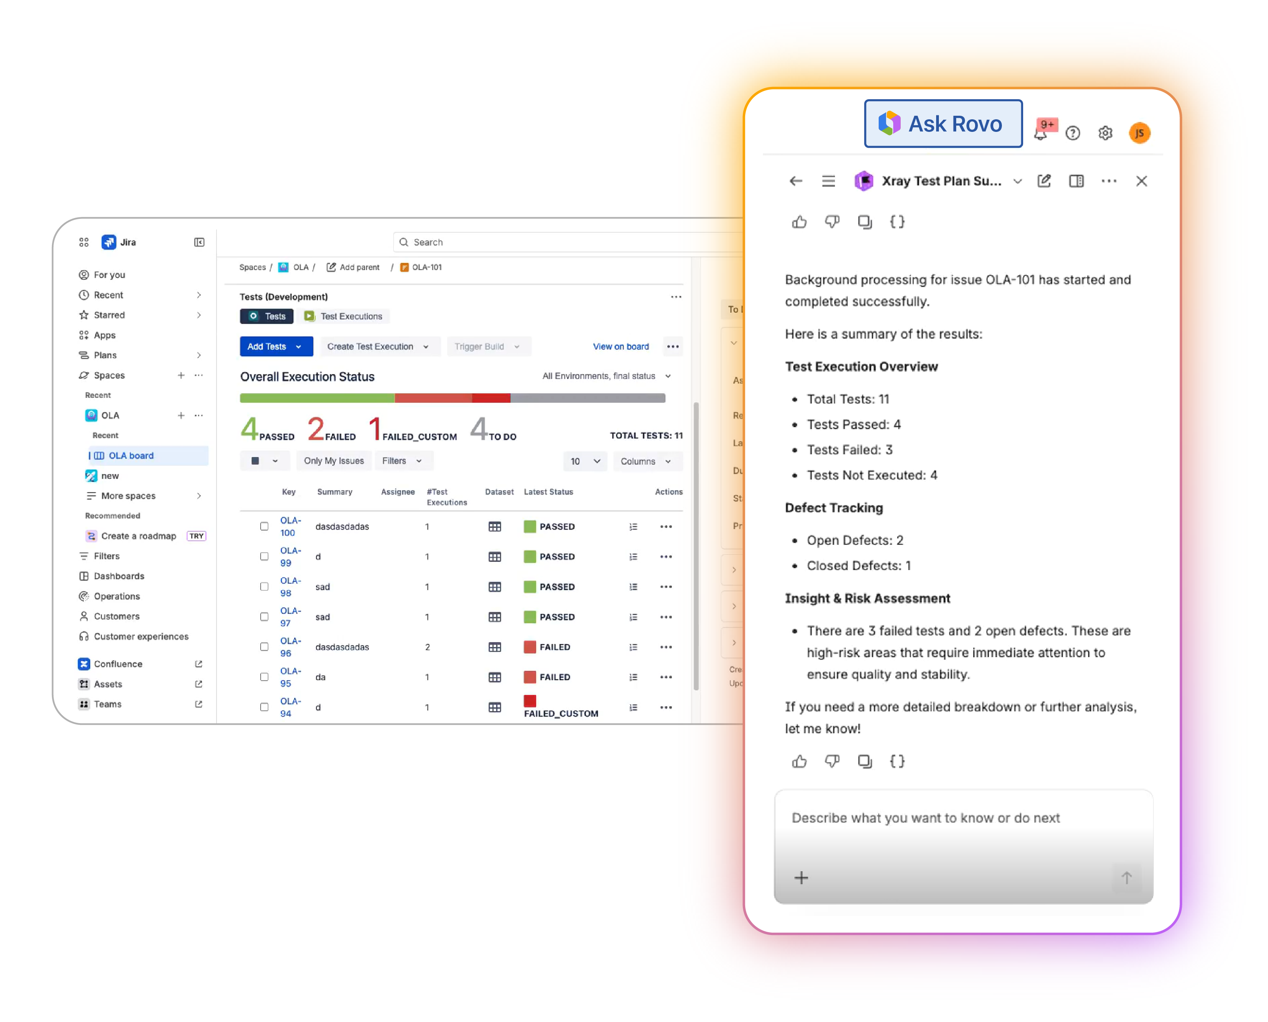
Task: Select OLA board in sidebar
Action: coord(148,455)
